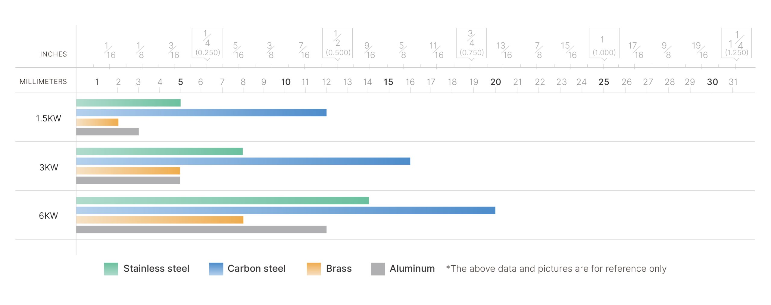The width and height of the screenshot is (771, 305).
Task: Click the Brass legend swatch
Action: tap(314, 269)
